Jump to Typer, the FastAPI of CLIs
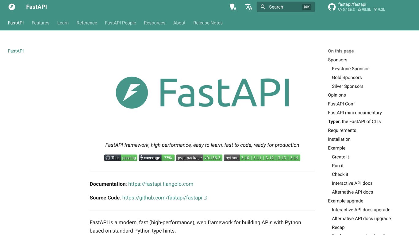Screen dimensions: 419x235 354,121
